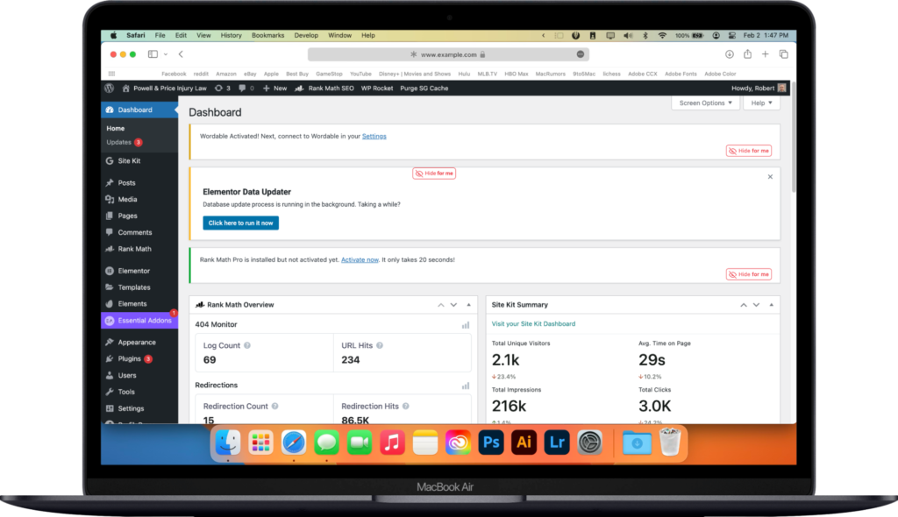The image size is (898, 517).
Task: Hide the Rank Math Pro notice
Action: (x=749, y=274)
